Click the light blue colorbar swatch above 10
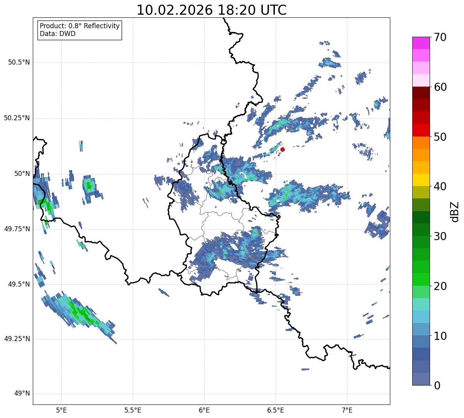 click(x=421, y=329)
